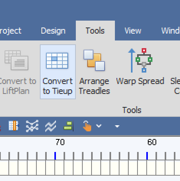Select the wavy lines toolbar icon
This screenshot has height=181, width=180.
51,126
